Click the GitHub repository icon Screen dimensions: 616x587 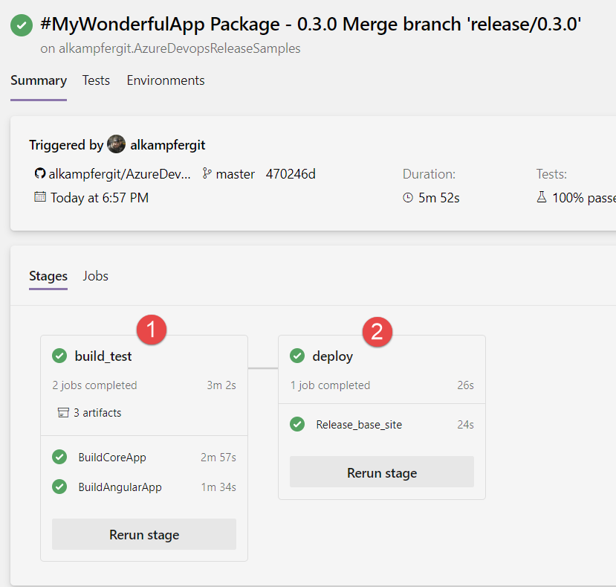[x=39, y=173]
